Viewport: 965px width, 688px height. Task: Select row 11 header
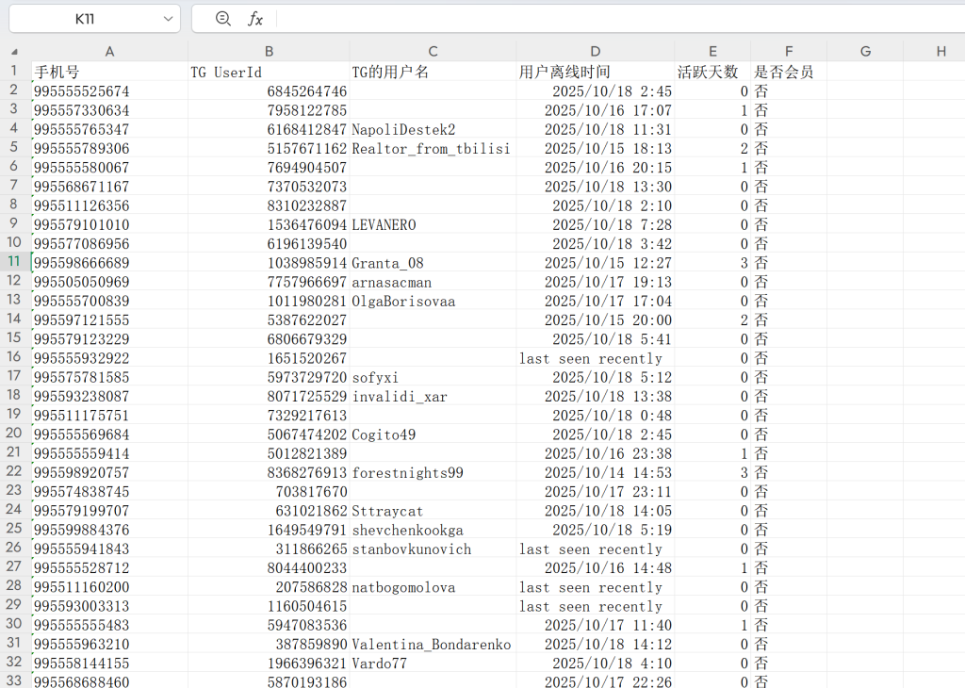tap(14, 262)
